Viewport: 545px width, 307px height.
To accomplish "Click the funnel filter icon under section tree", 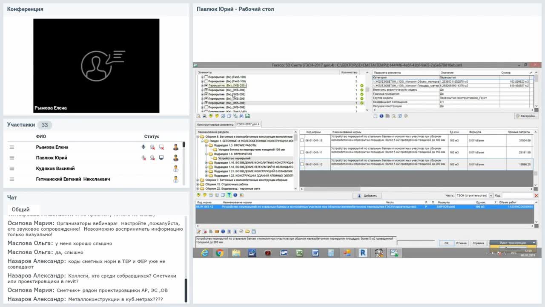I will pyautogui.click(x=229, y=195).
